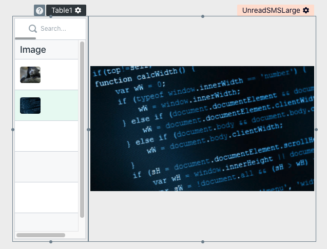327x249 pixels.
Task: Open Table1 widget settings gear
Action: (78, 10)
